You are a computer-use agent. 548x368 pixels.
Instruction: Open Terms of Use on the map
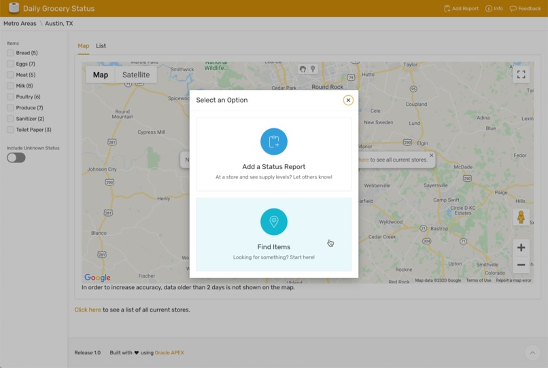tap(479, 280)
